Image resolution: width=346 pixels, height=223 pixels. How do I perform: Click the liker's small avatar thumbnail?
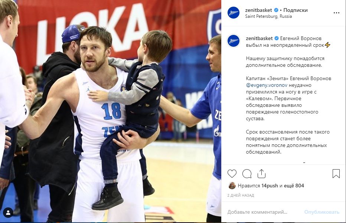click(232, 186)
